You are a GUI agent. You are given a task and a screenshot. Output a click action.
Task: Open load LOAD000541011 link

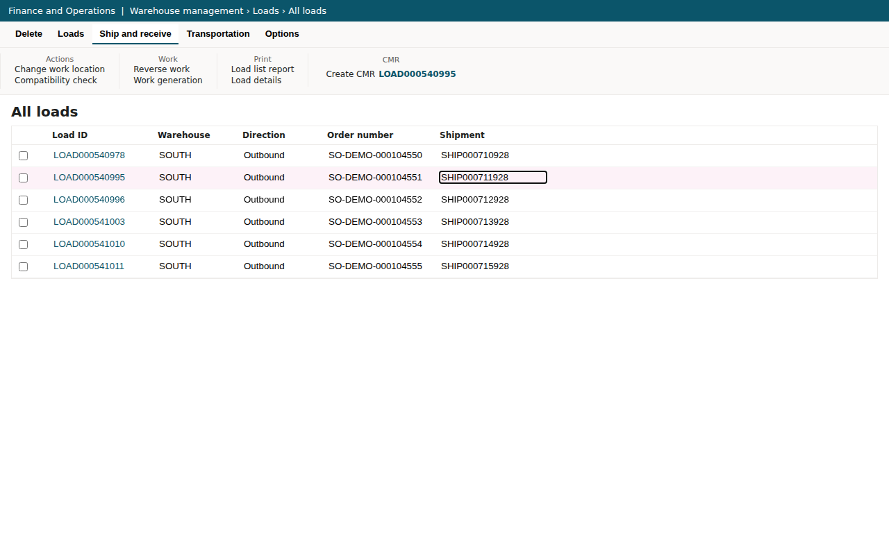coord(89,266)
